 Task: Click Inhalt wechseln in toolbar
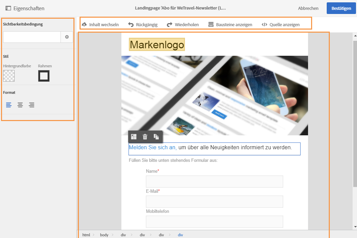(x=100, y=24)
